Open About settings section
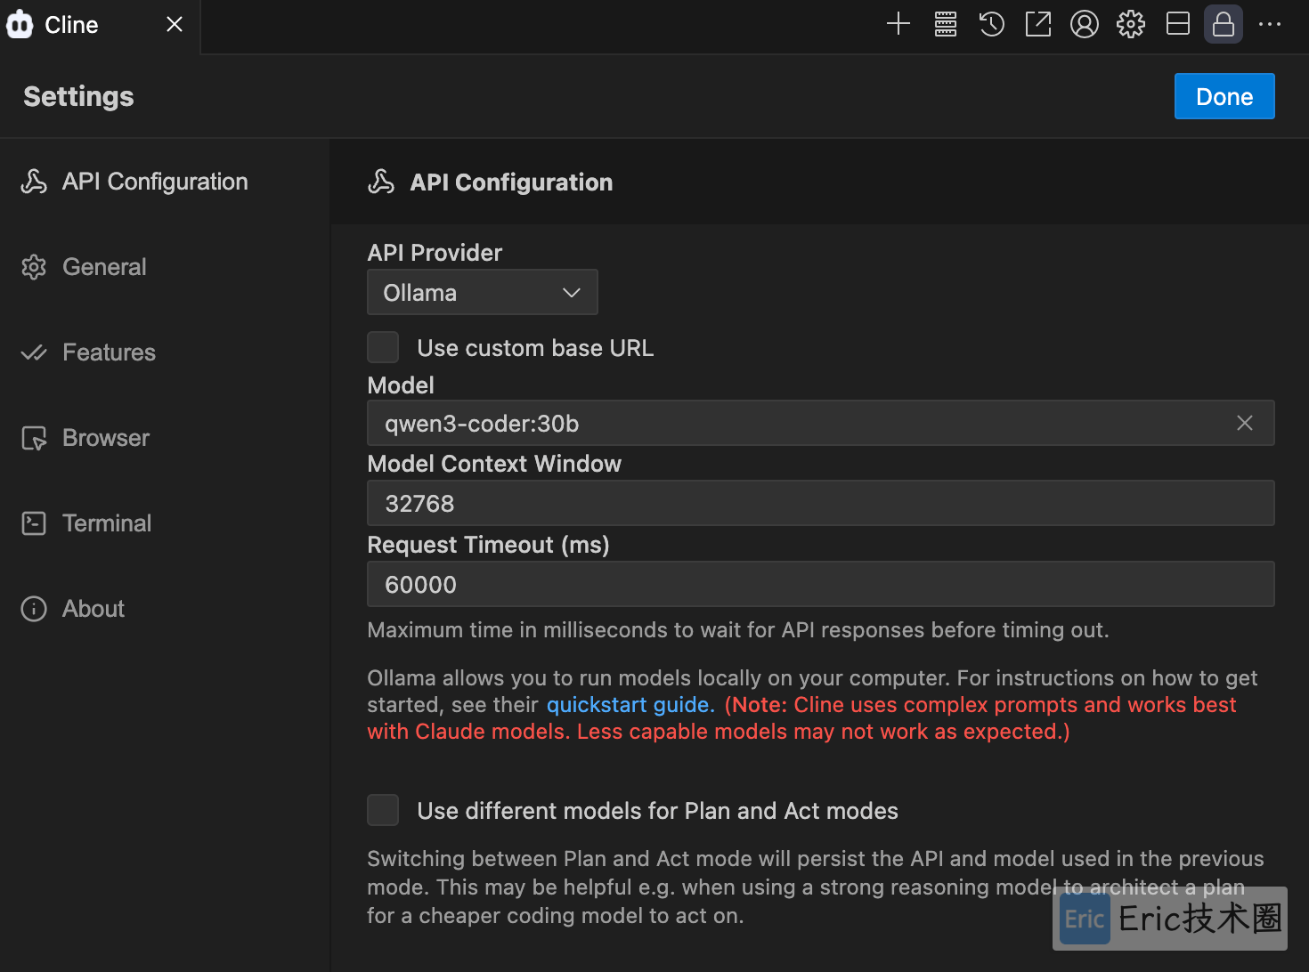This screenshot has width=1309, height=972. tap(165, 609)
